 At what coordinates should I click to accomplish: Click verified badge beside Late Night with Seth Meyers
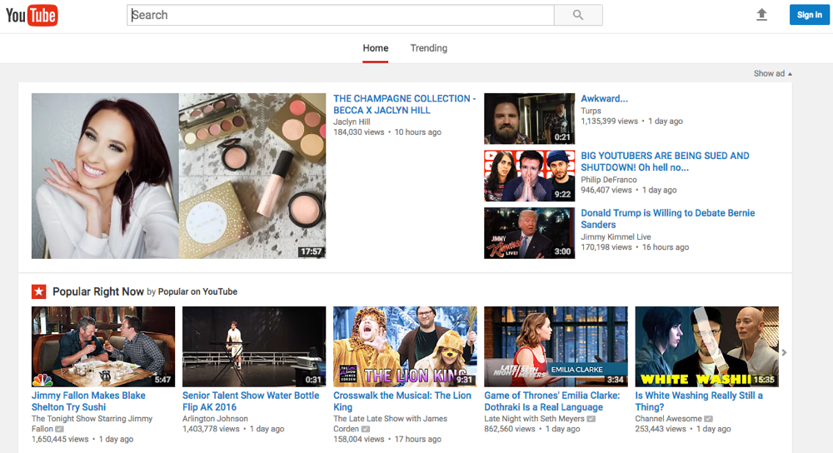tap(591, 419)
